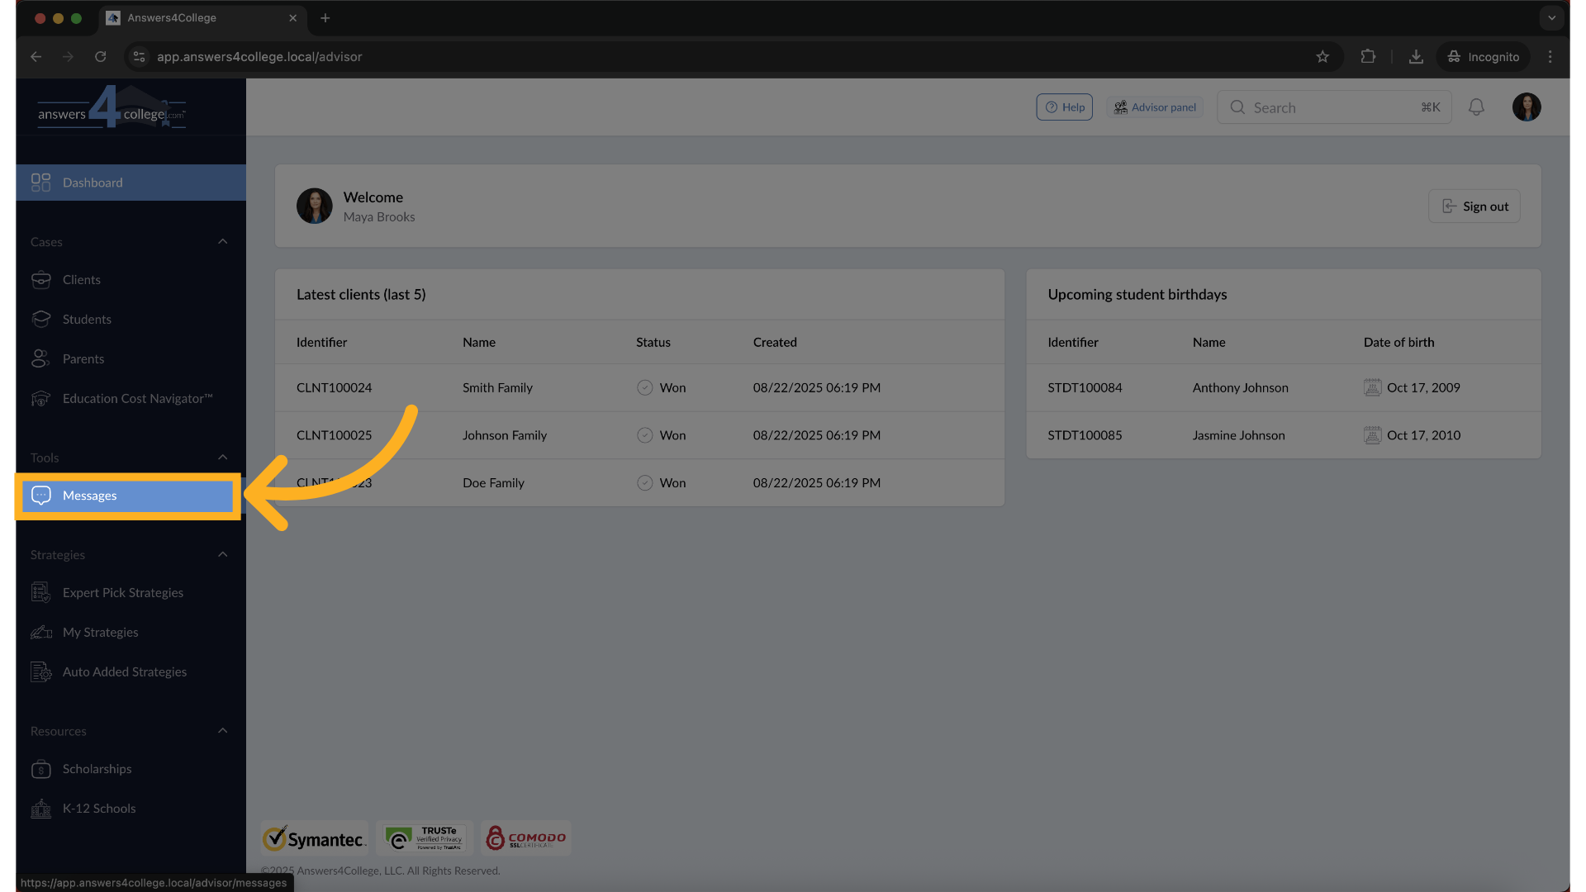Collapse the Tools sidebar section

tap(222, 458)
